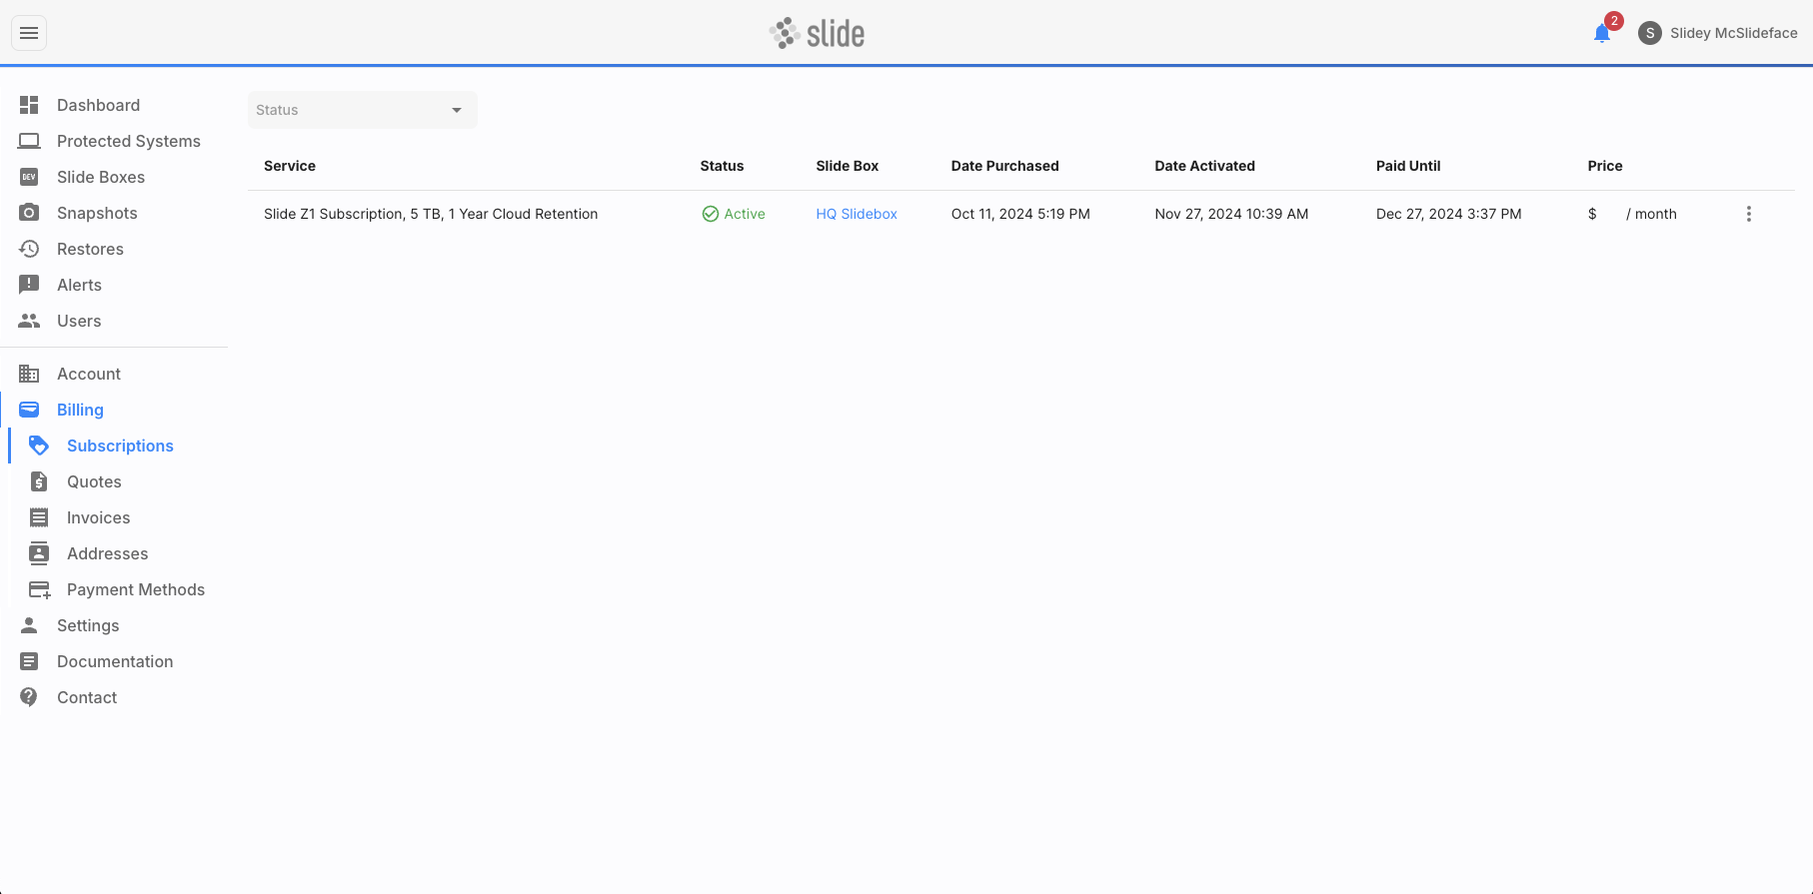This screenshot has height=894, width=1813.
Task: Click the Paid Until column header
Action: pyautogui.click(x=1408, y=166)
